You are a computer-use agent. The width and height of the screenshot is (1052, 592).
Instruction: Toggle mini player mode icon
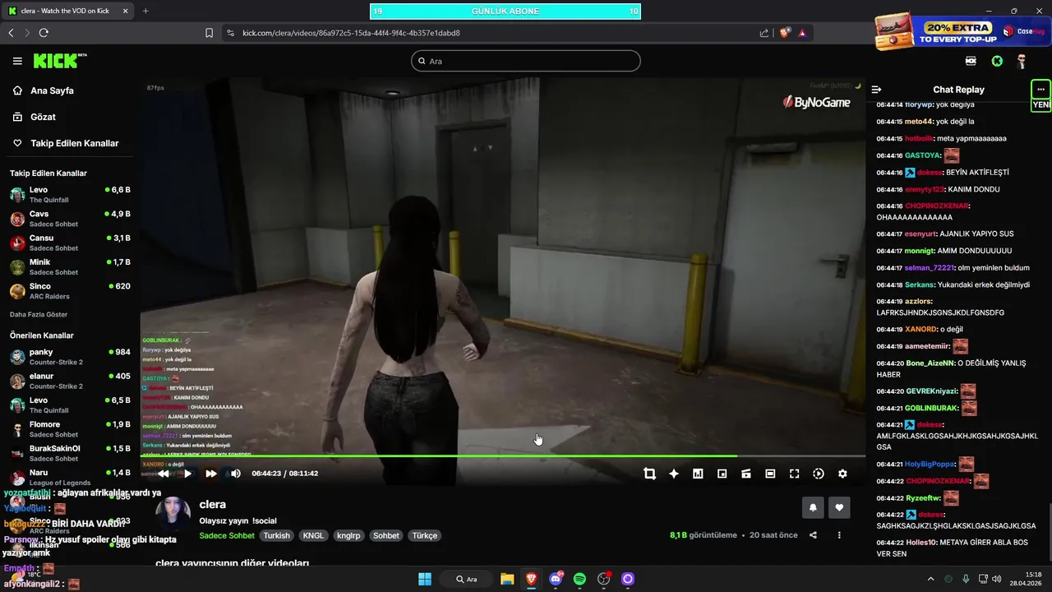click(x=746, y=474)
